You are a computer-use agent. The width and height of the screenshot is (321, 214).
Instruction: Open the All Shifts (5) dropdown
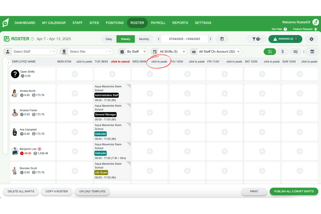tap(169, 51)
